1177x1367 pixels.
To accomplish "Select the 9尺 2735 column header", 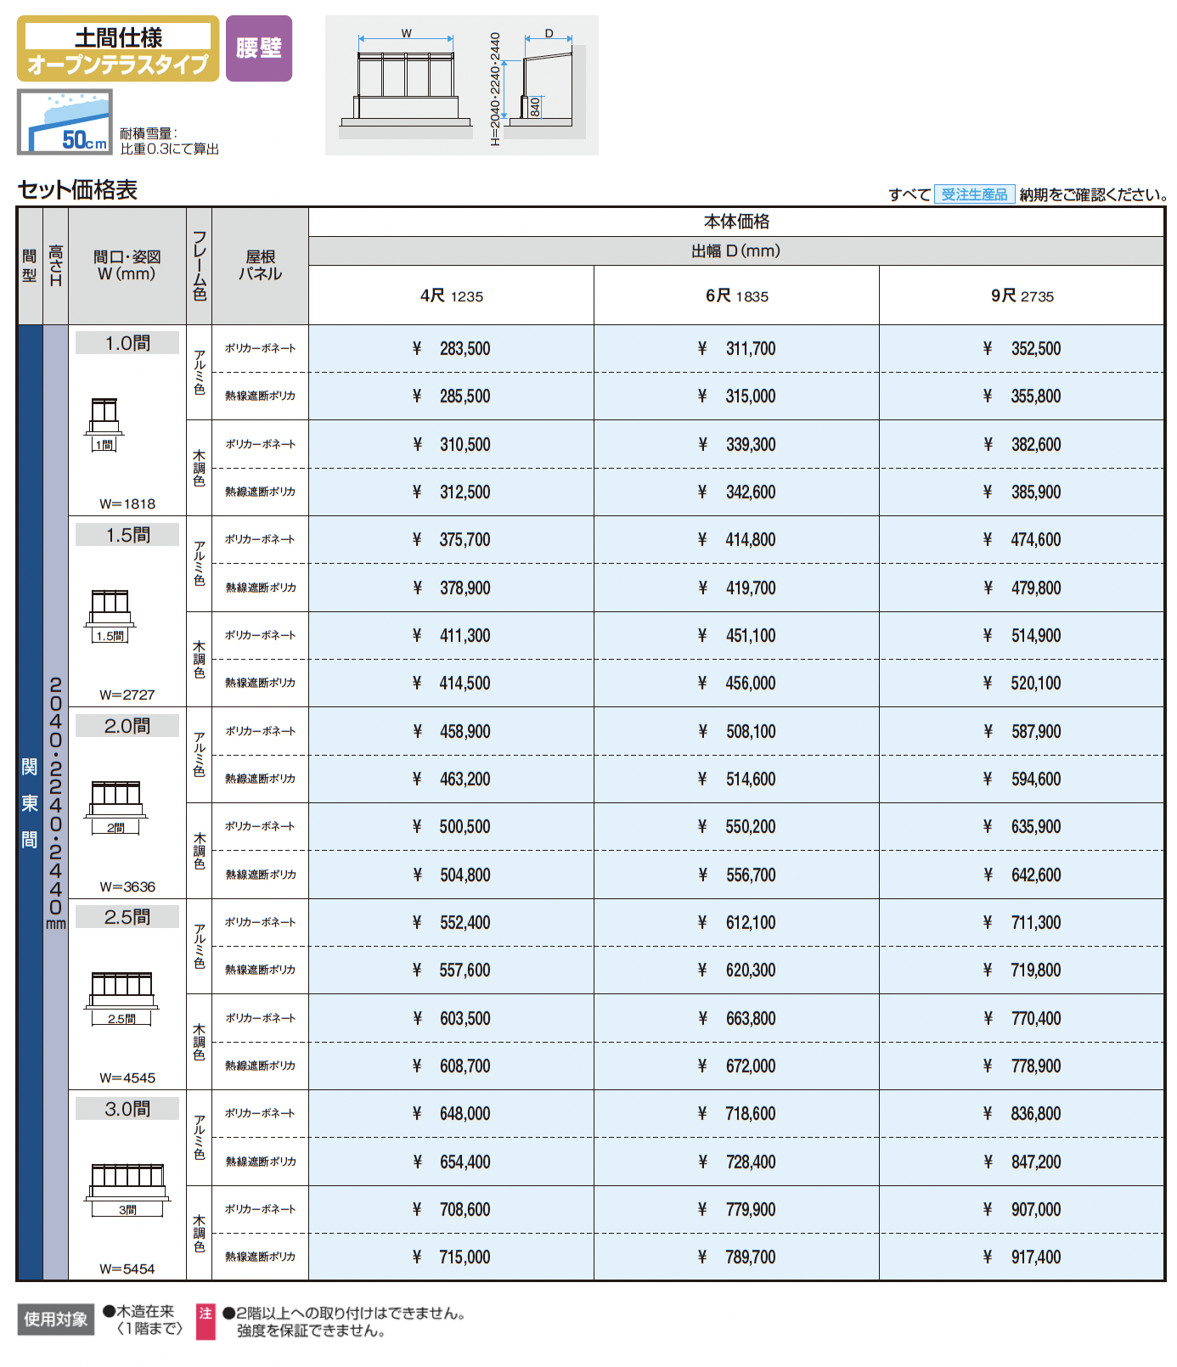I will pos(1022,295).
